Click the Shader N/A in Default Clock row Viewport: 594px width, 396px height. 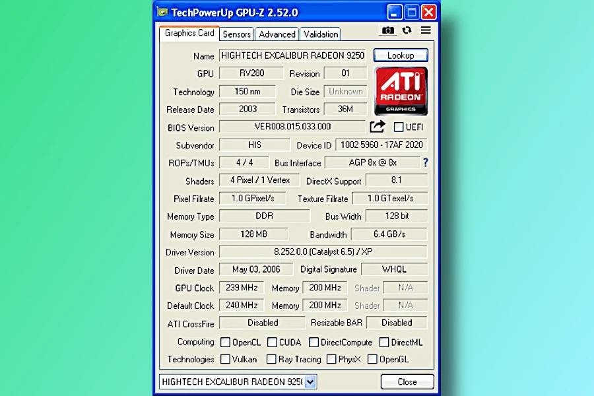tap(405, 305)
